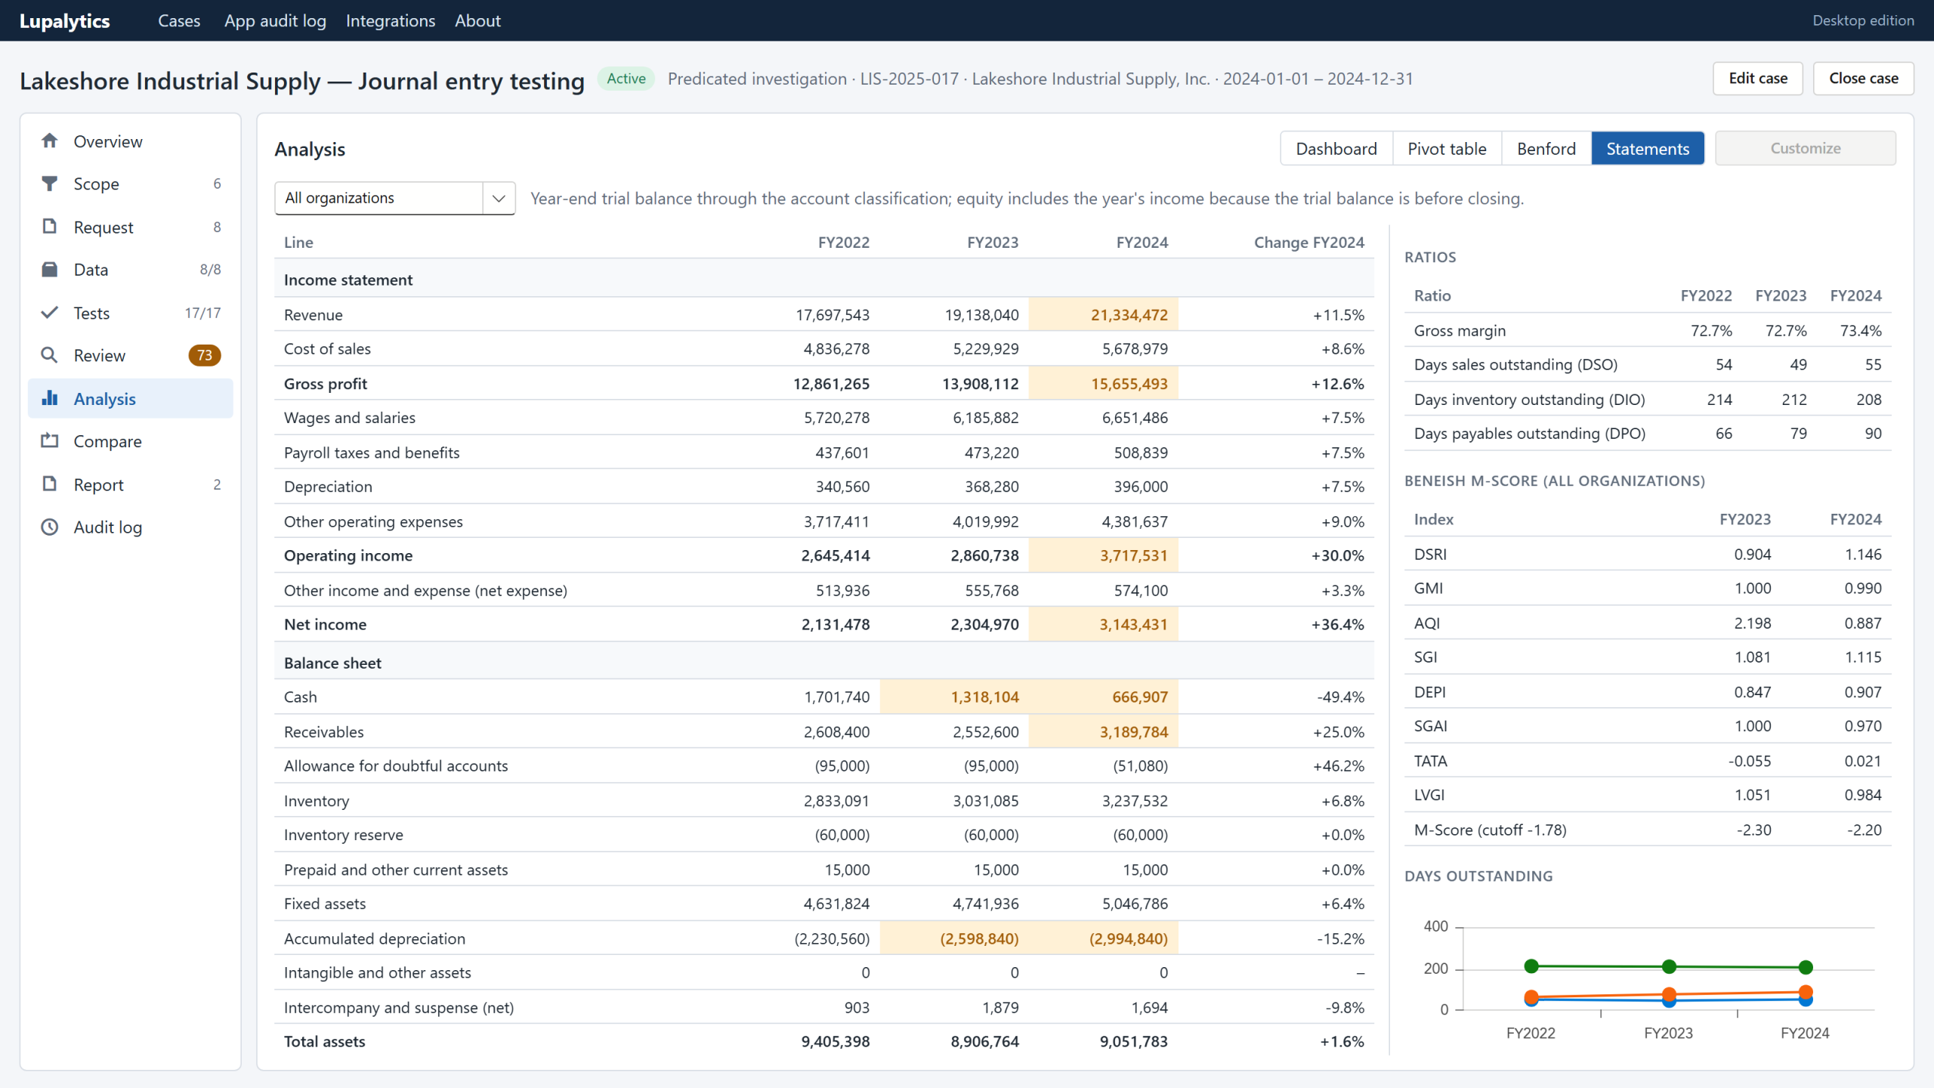Click the Total assets row label

[x=324, y=1042]
